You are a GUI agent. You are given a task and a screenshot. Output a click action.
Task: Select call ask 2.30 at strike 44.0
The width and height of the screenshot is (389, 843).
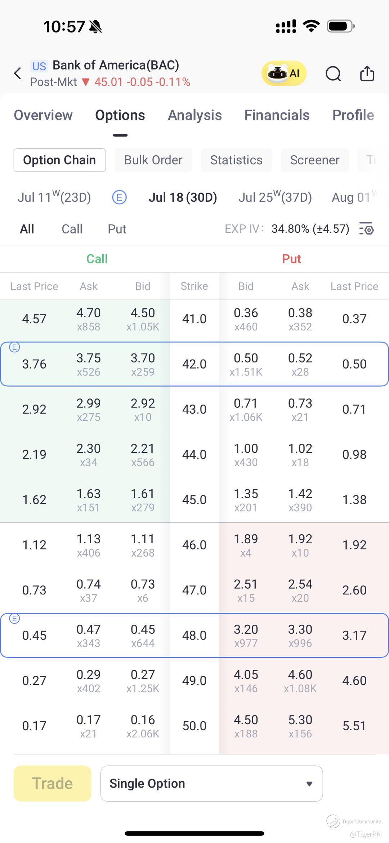point(89,455)
